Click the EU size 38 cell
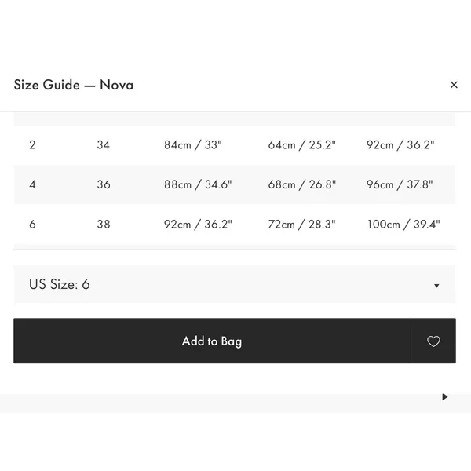This screenshot has width=471, height=471. 104,224
